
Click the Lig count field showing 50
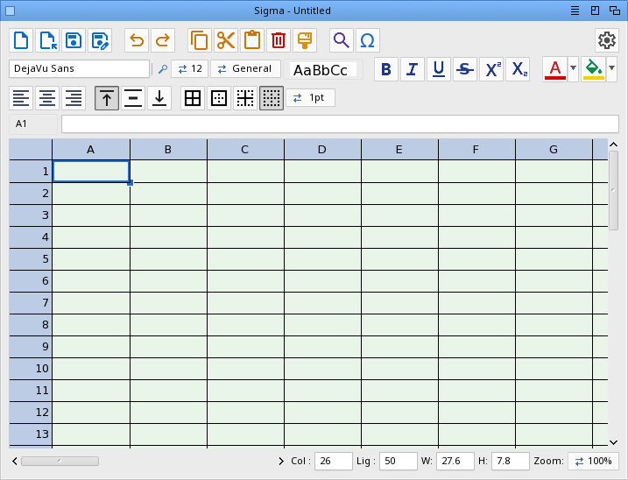(x=399, y=462)
